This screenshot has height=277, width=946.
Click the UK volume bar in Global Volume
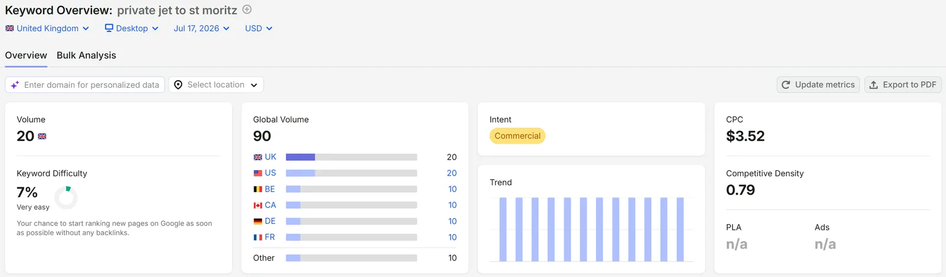[x=351, y=157]
